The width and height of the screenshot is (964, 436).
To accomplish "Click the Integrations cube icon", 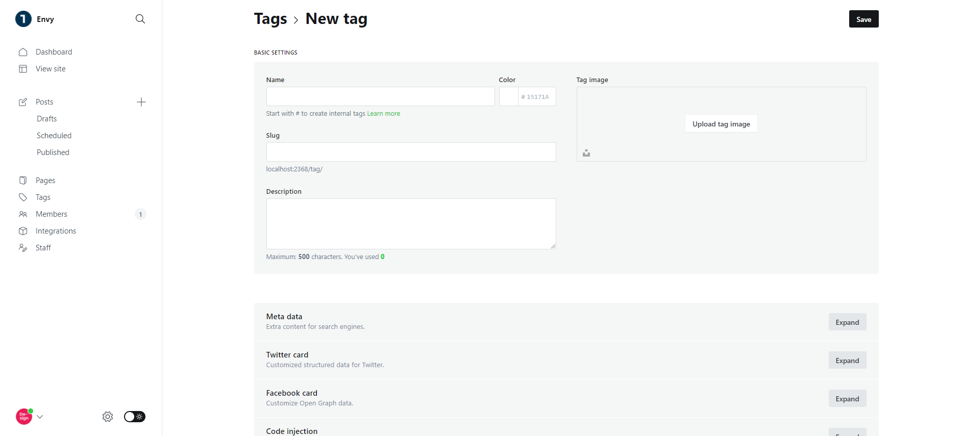I will click(x=23, y=231).
